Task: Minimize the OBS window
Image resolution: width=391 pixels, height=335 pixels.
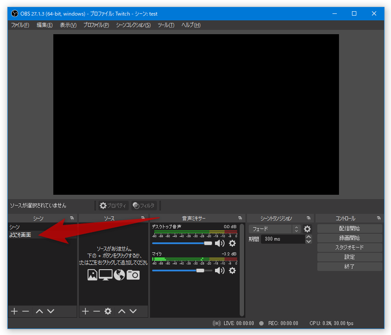Action: coord(335,13)
